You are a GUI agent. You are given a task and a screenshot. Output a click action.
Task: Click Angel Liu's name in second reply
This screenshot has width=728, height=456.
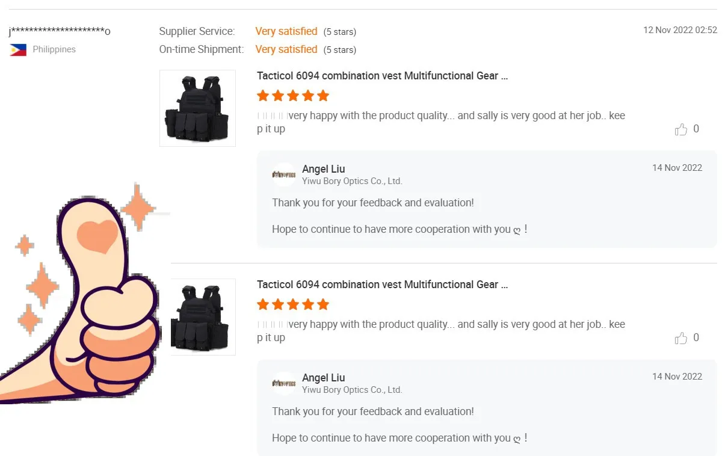point(323,378)
